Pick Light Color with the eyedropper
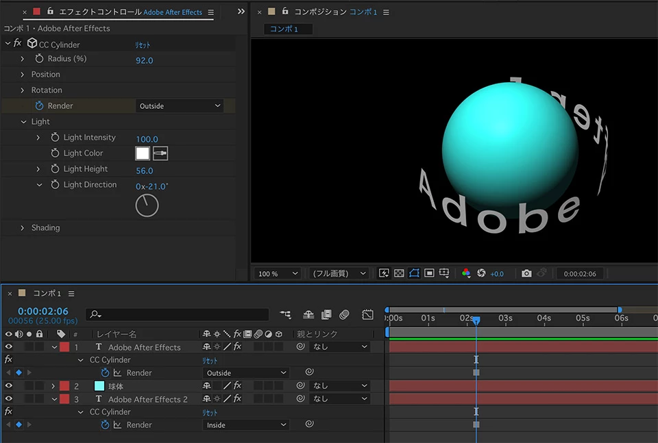Image resolution: width=658 pixels, height=443 pixels. [160, 153]
